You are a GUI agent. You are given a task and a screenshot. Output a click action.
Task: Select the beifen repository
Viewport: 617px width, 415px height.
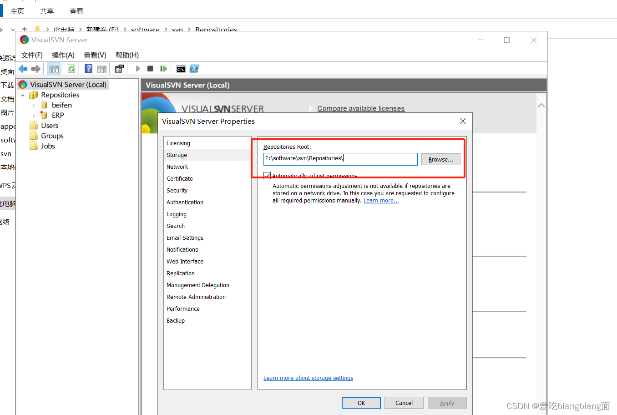pos(61,105)
